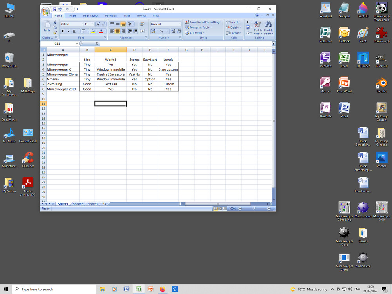The image size is (392, 294).
Task: Click the Format Painter brush icon
Action: [x=55, y=33]
